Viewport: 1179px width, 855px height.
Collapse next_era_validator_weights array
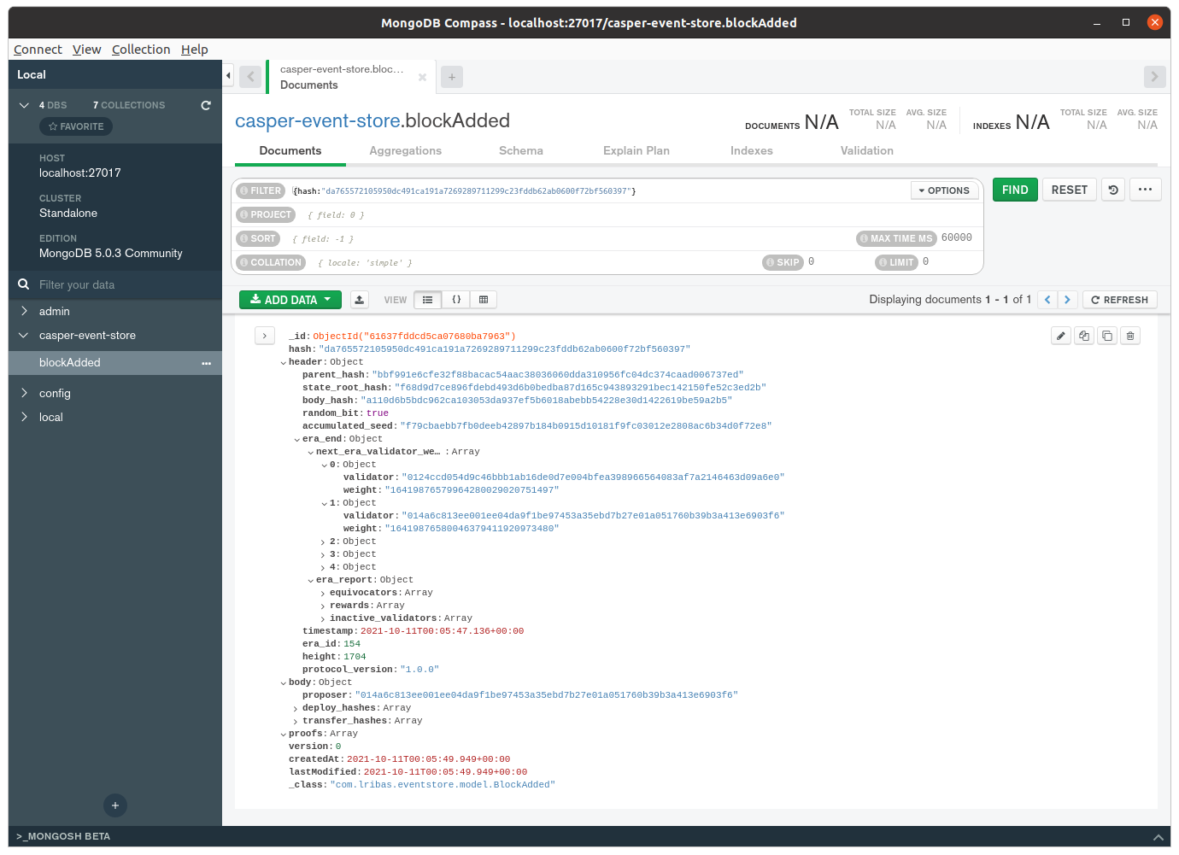pos(310,453)
